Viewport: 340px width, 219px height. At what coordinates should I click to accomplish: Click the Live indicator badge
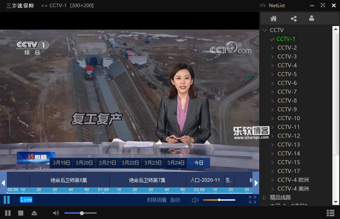pos(26,200)
